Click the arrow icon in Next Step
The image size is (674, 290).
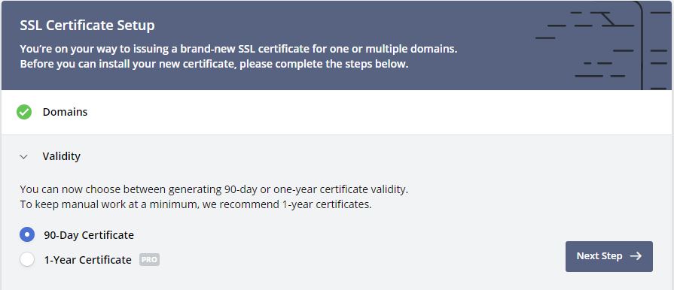point(636,256)
